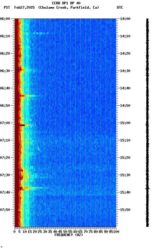Click the 06:30 PST time label
The image size is (160, 250).
[5, 71]
